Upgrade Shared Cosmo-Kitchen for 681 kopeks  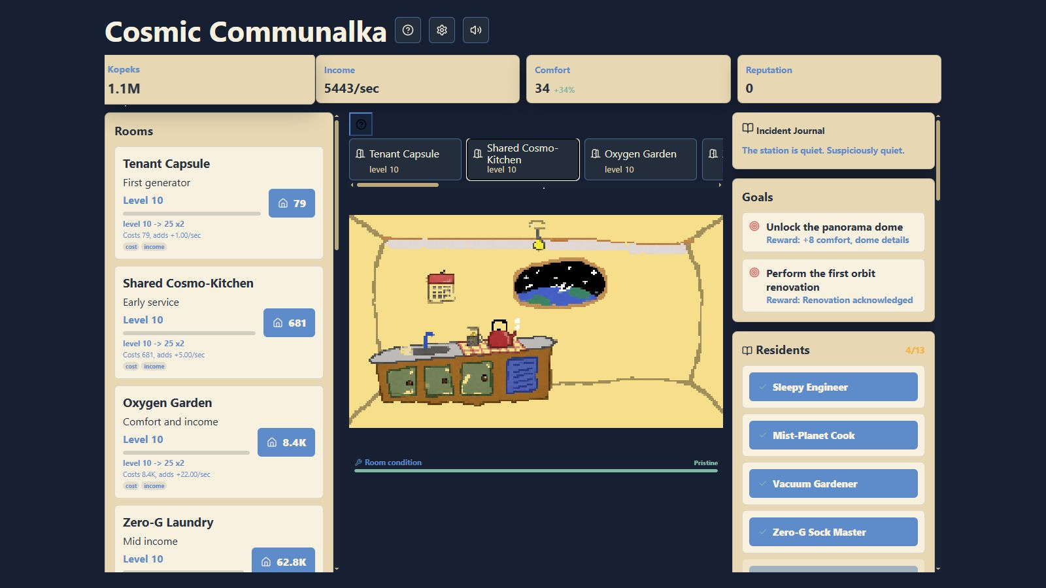pyautogui.click(x=289, y=323)
